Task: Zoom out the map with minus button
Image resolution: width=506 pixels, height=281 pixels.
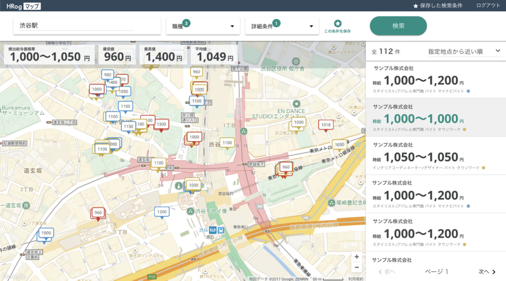Action: (357, 267)
